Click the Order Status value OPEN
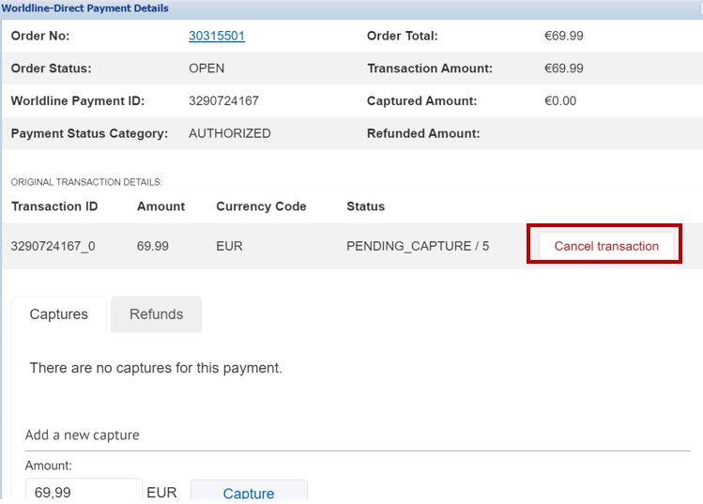 (x=206, y=69)
